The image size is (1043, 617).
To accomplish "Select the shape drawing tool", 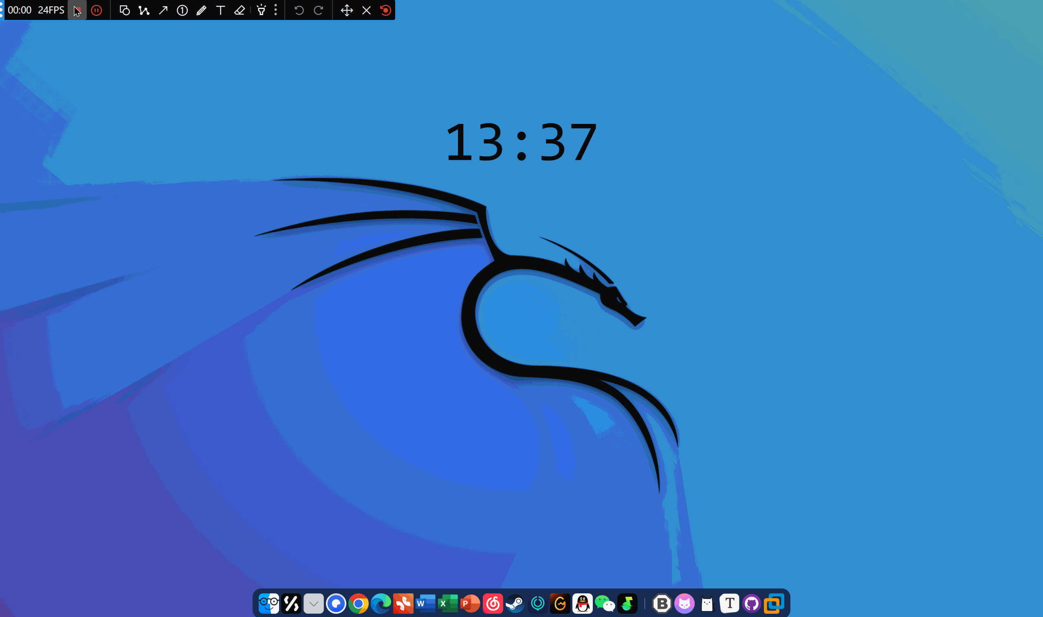I will [124, 11].
